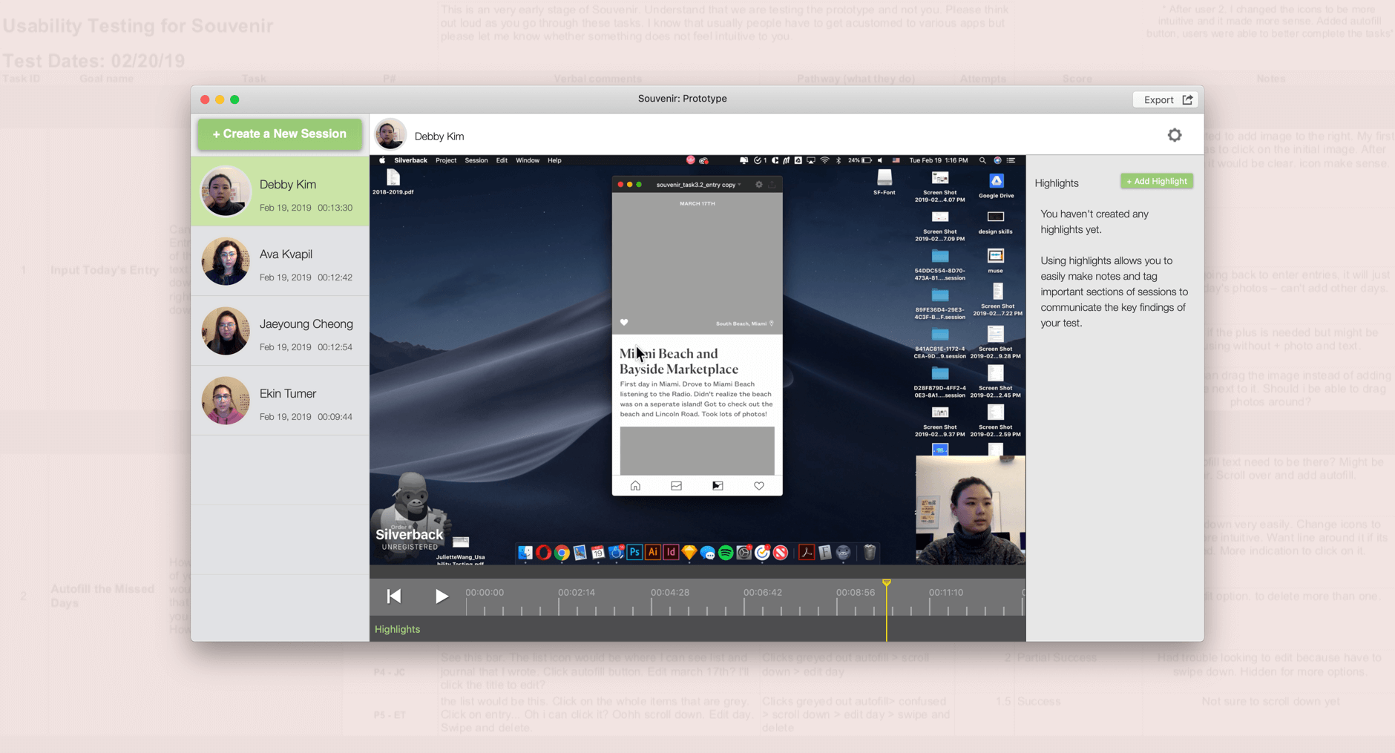This screenshot has height=753, width=1395.
Task: Select the 2018-2019.pdf desktop file
Action: (393, 183)
